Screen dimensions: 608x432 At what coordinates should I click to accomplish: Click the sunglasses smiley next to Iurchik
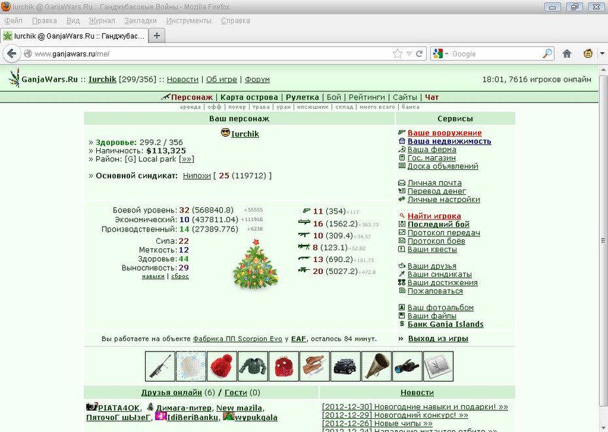(x=226, y=133)
